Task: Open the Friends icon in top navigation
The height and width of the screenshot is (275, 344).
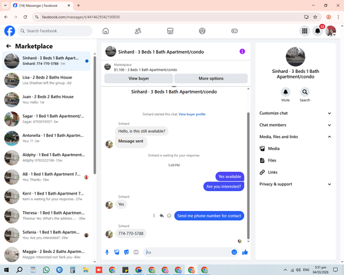Action: tap(138, 31)
